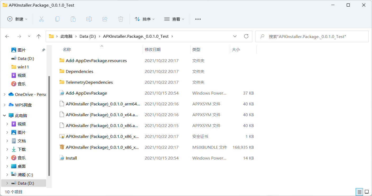The image size is (372, 196).
Task: Click the MSIXBUNDLE package box icon
Action: [x=62, y=147]
